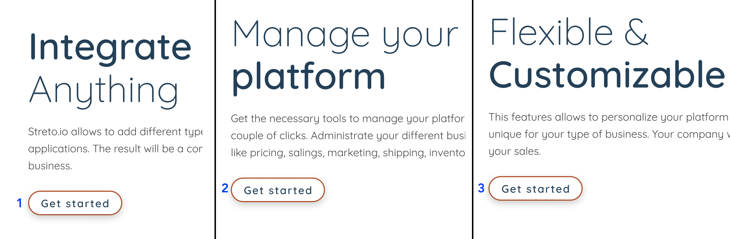Click the blue number 3 annotation
The image size is (730, 239).
[481, 189]
